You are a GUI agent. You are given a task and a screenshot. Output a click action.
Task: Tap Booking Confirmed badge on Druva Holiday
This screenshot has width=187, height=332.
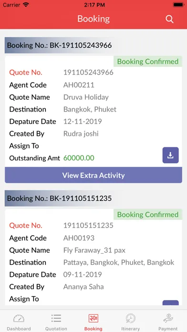coord(148,62)
